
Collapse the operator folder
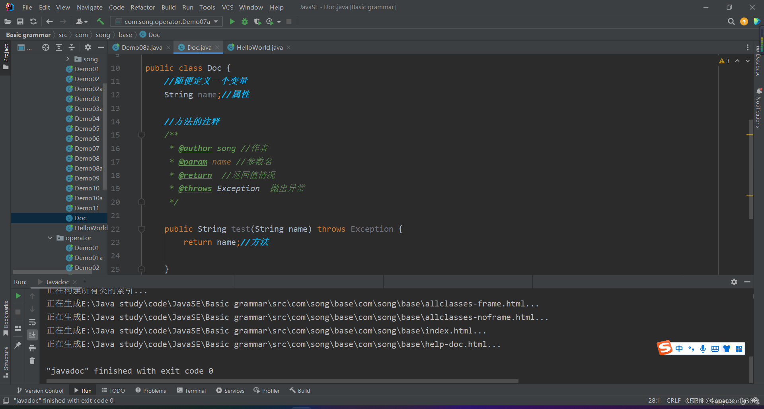pyautogui.click(x=50, y=238)
